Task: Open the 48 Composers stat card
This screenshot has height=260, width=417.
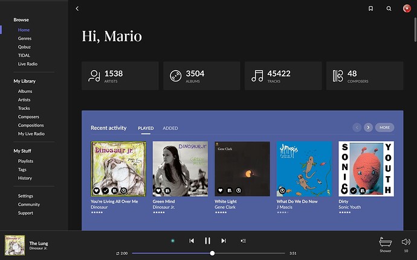Action: point(364,76)
